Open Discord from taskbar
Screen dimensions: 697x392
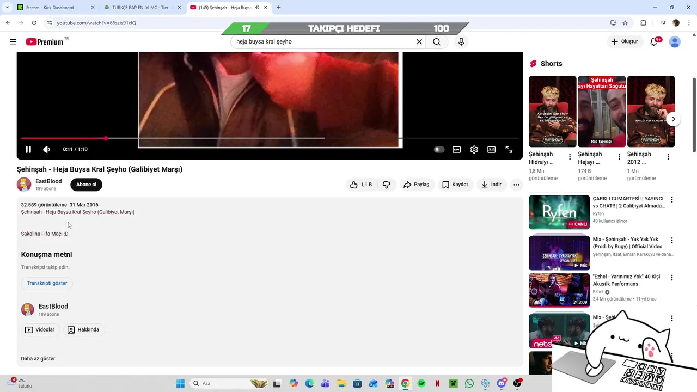(x=502, y=383)
